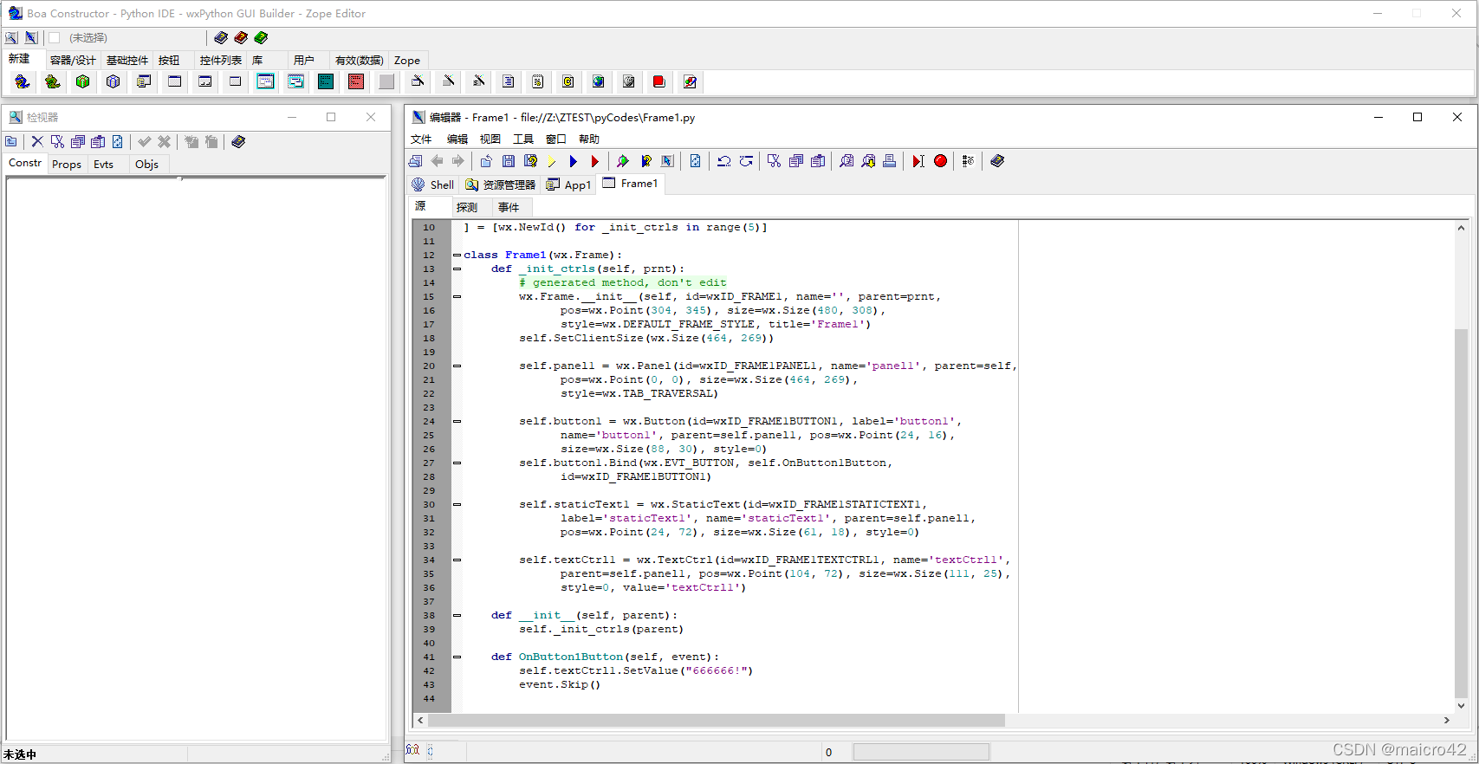Open the 帮助 menu in editor
Screen dimensions: 1479x764
pyautogui.click(x=589, y=139)
